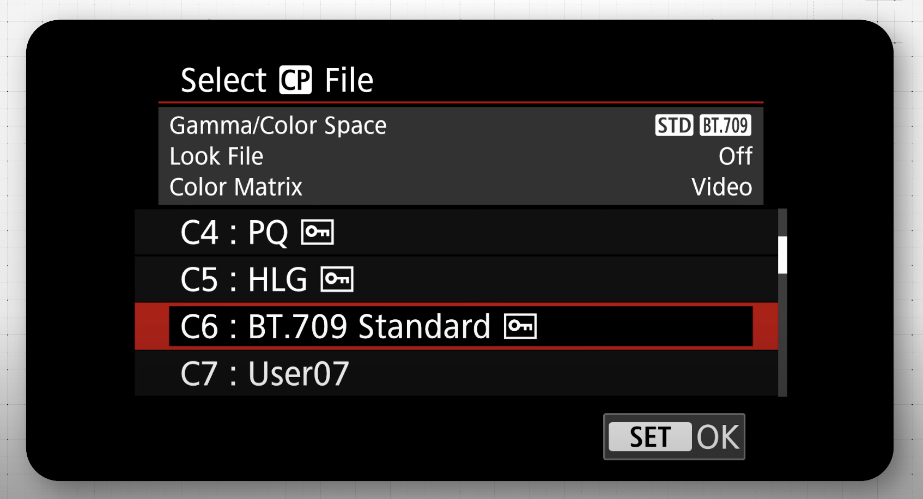Click the Color Matrix label
923x499 pixels.
[x=235, y=187]
